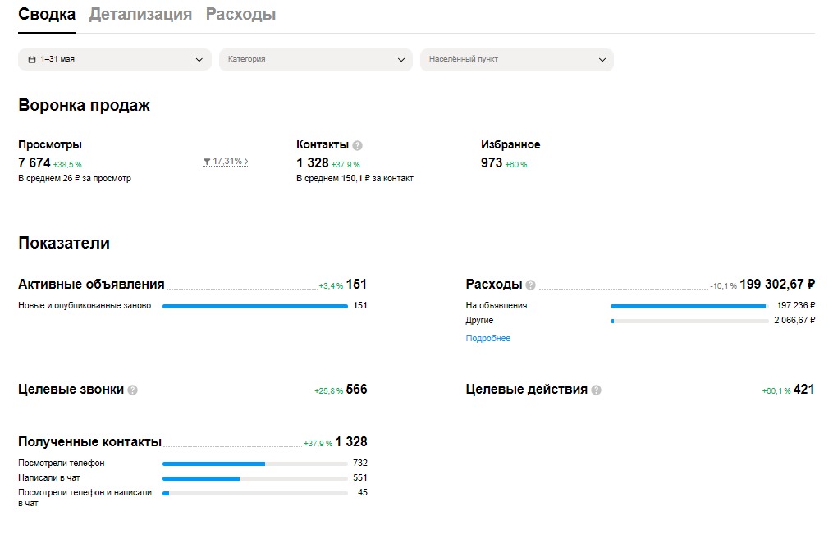Switch to the Детализация tab
This screenshot has height=548, width=833.
click(x=140, y=15)
